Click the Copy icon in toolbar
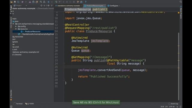 33,2
